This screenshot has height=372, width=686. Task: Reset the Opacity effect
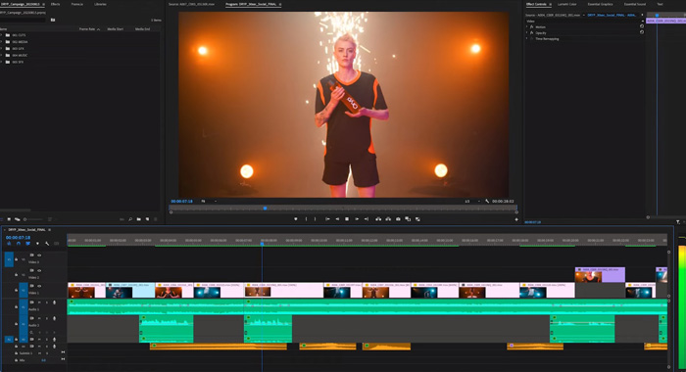[x=642, y=32]
